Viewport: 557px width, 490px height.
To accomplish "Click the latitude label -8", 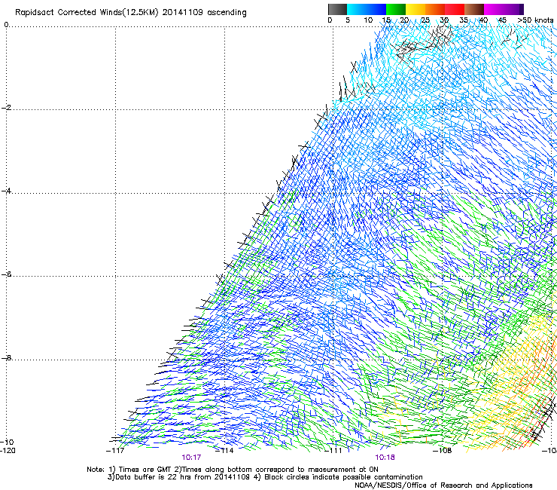I will point(6,358).
